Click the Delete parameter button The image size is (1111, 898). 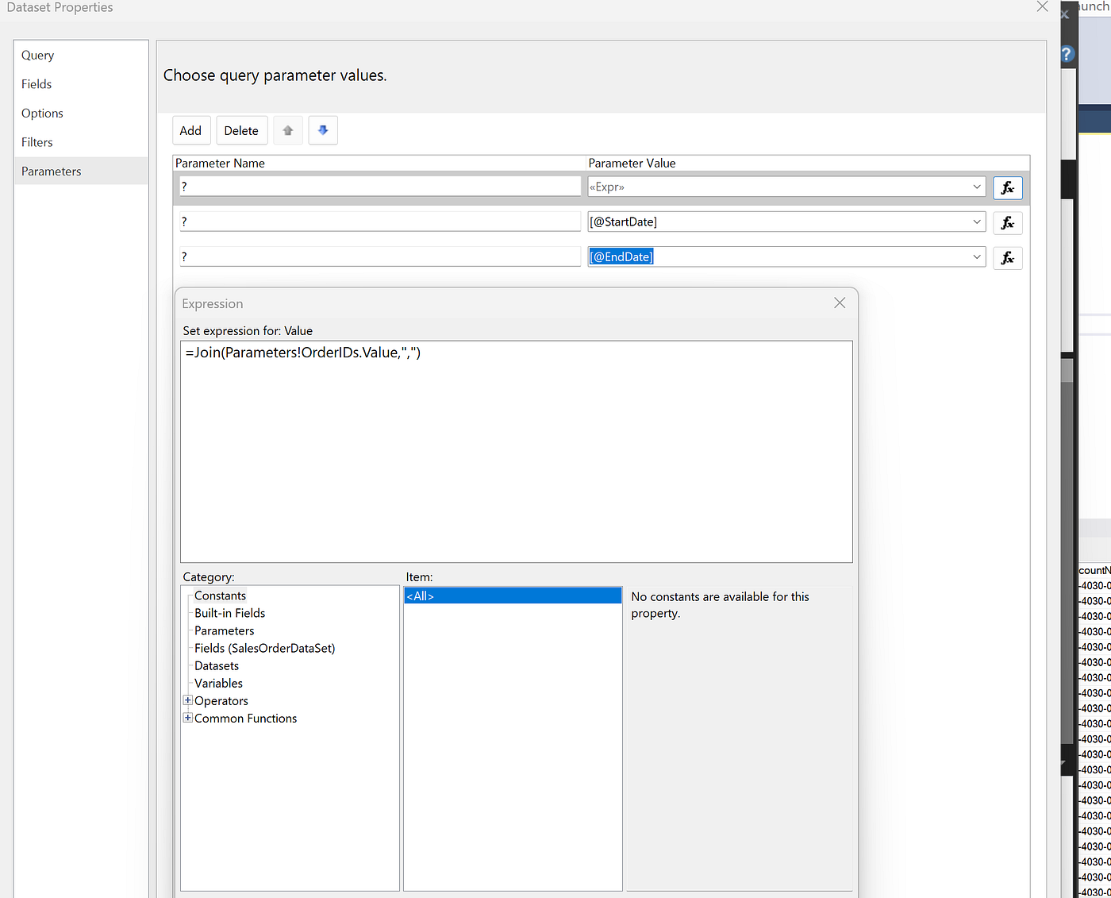tap(241, 130)
